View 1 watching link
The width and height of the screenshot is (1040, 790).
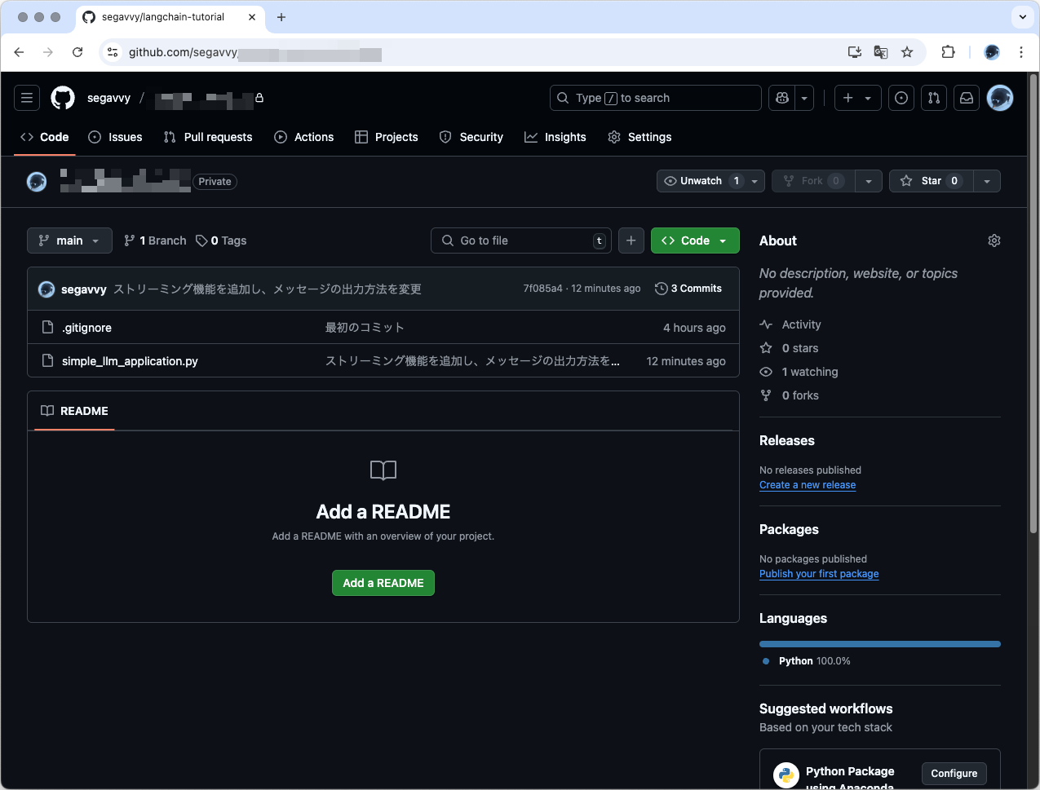[x=809, y=372]
